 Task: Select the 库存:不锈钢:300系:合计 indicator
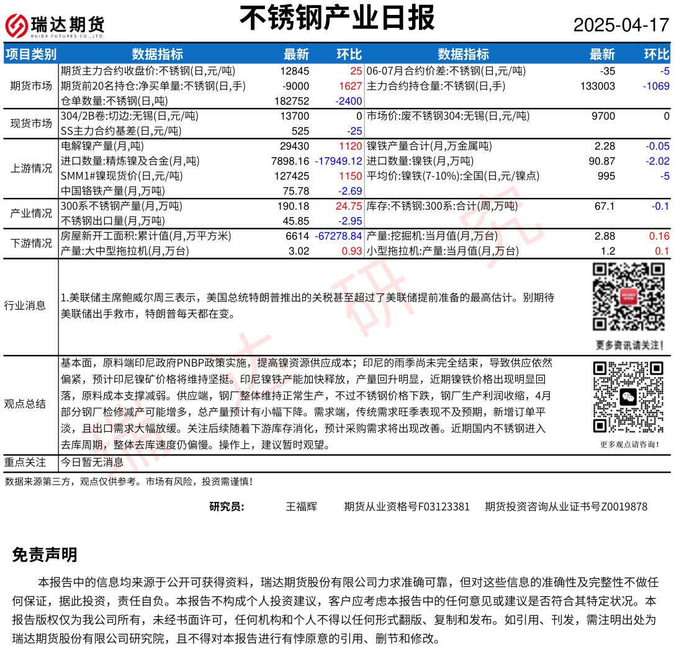pyautogui.click(x=443, y=206)
